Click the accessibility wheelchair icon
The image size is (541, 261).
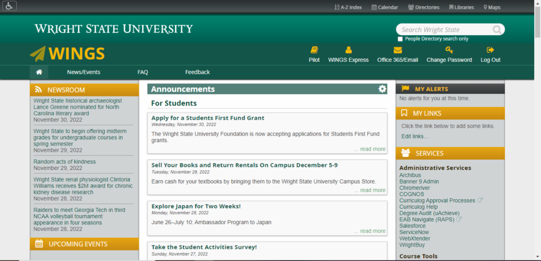click(x=9, y=6)
